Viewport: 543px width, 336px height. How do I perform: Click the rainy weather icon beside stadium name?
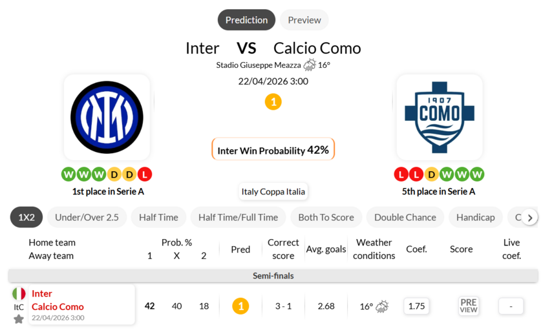310,65
